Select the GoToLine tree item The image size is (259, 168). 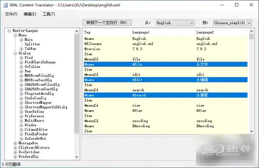(32, 67)
